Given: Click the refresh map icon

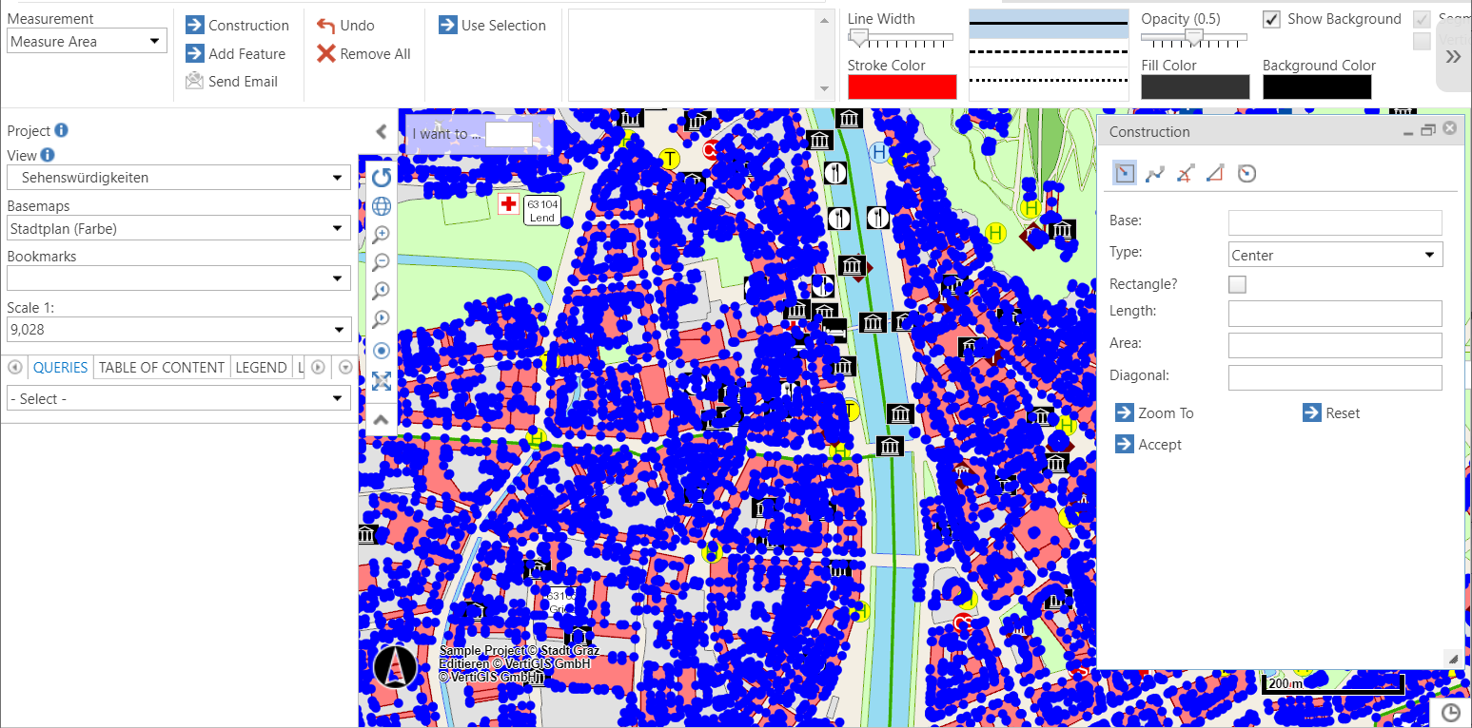Looking at the screenshot, I should click(382, 178).
